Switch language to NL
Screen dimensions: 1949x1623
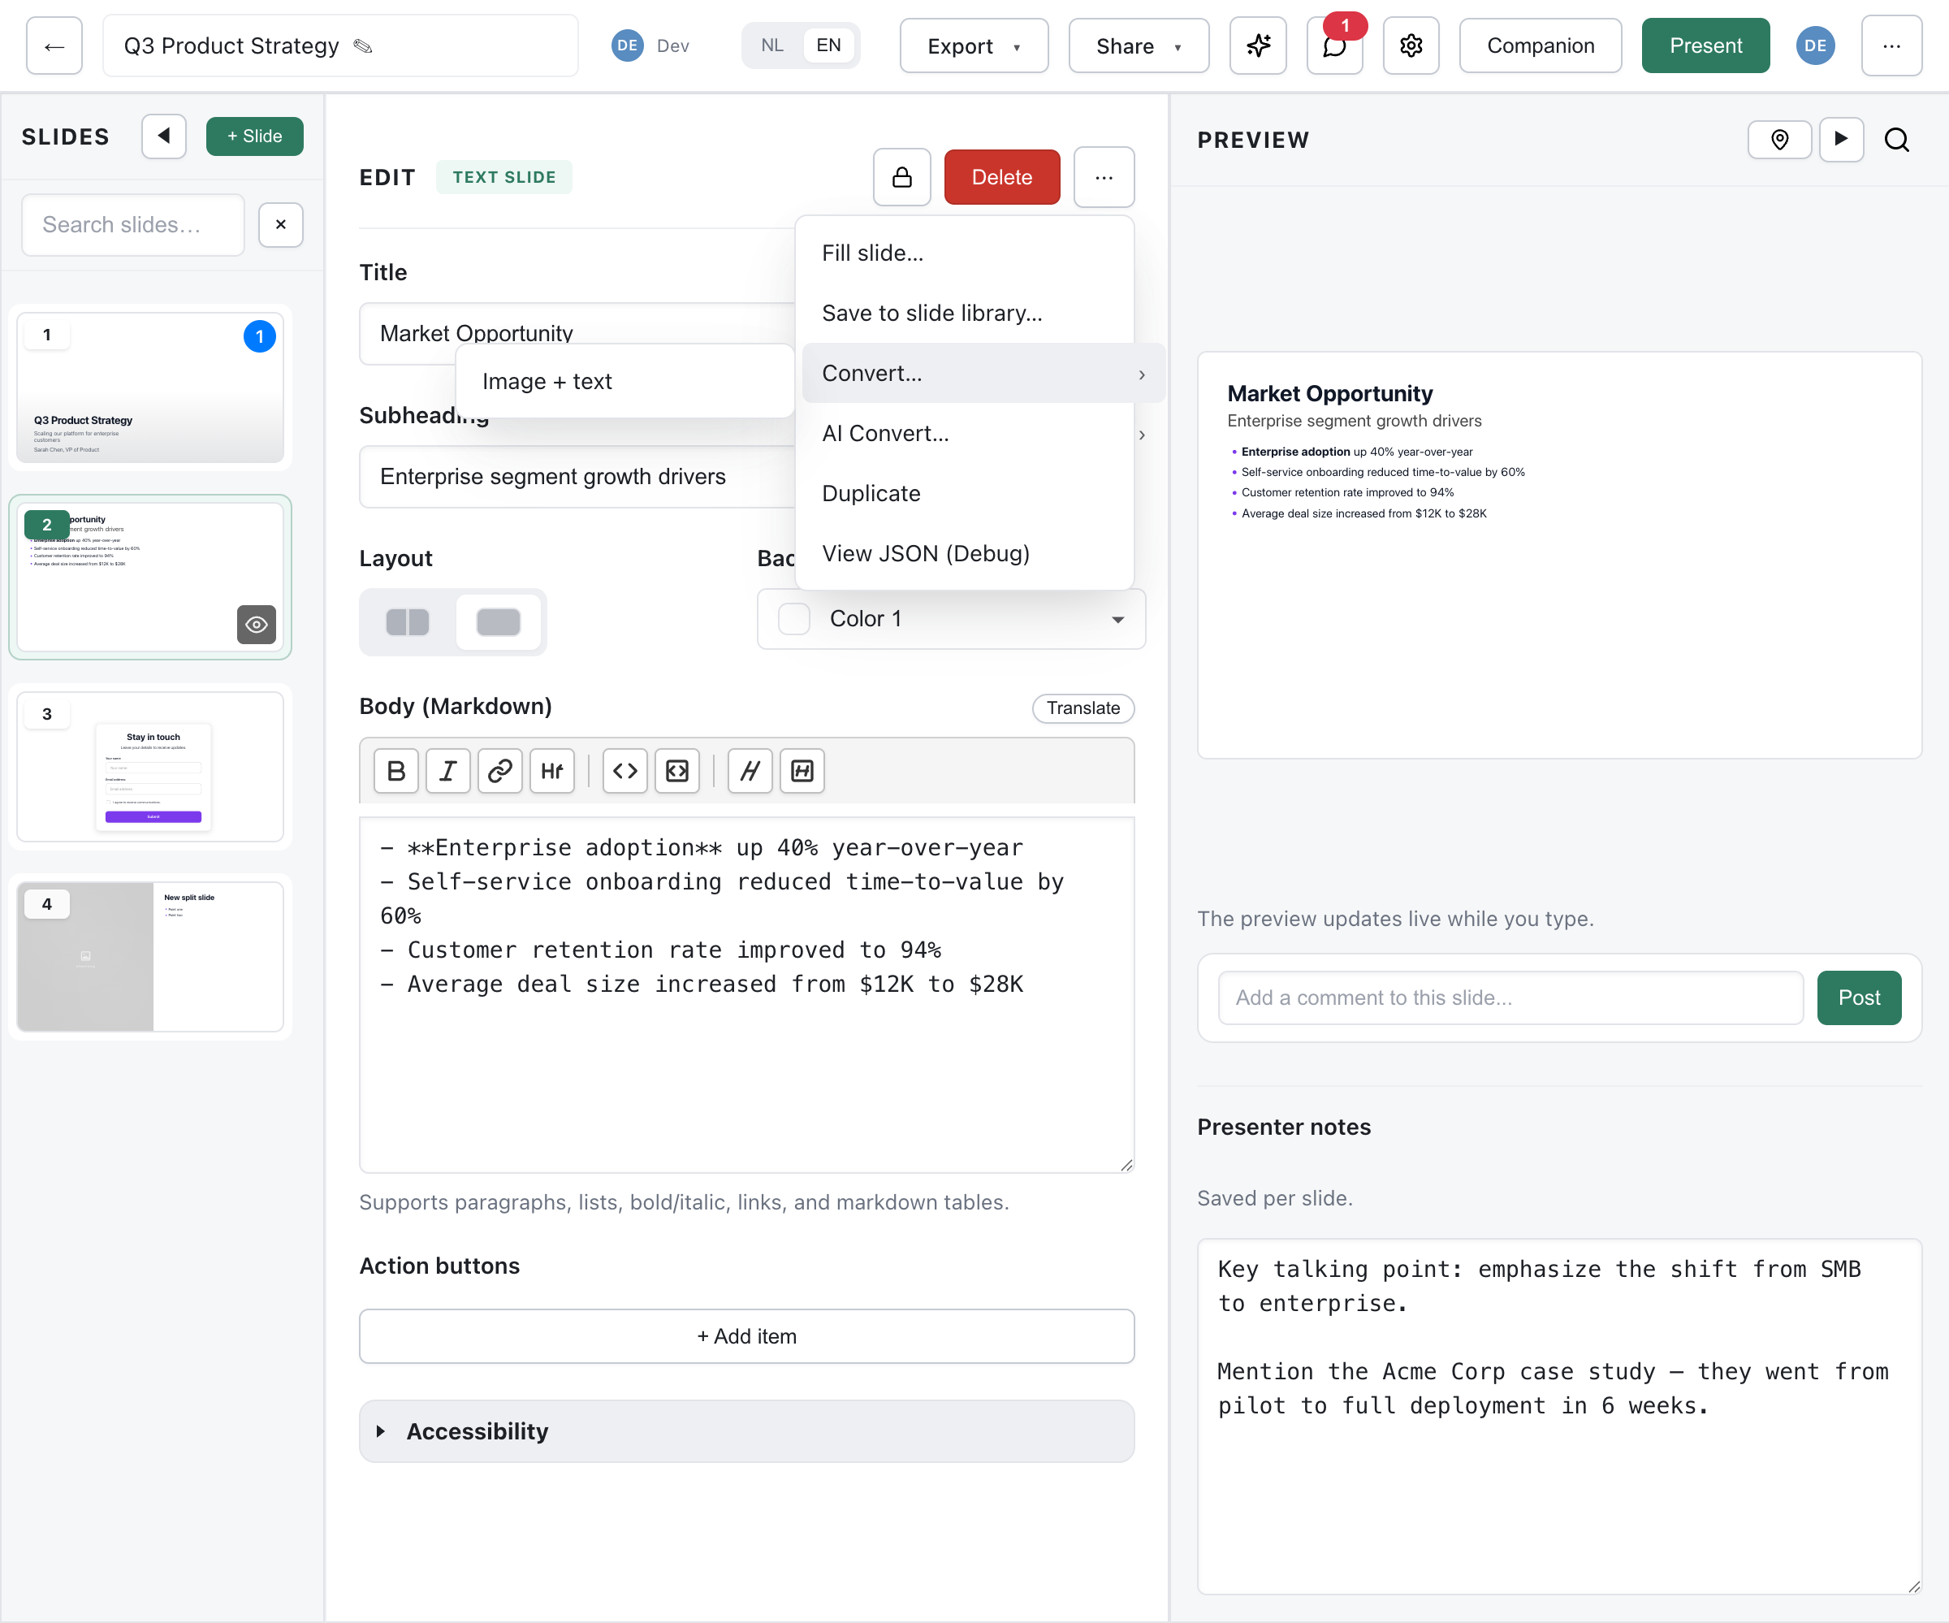[x=772, y=45]
